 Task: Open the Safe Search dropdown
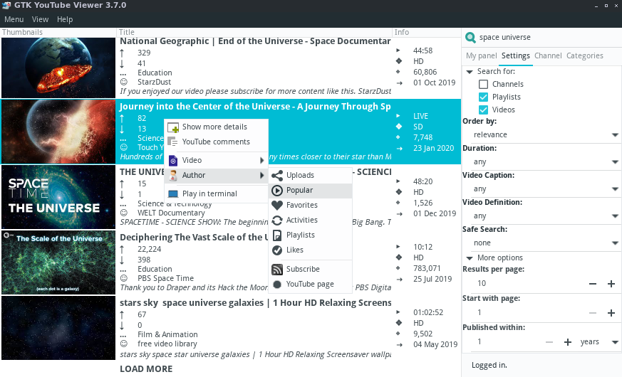pos(546,243)
